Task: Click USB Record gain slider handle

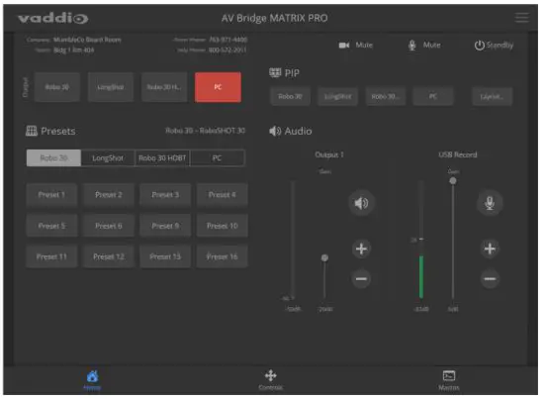Action: (x=453, y=181)
